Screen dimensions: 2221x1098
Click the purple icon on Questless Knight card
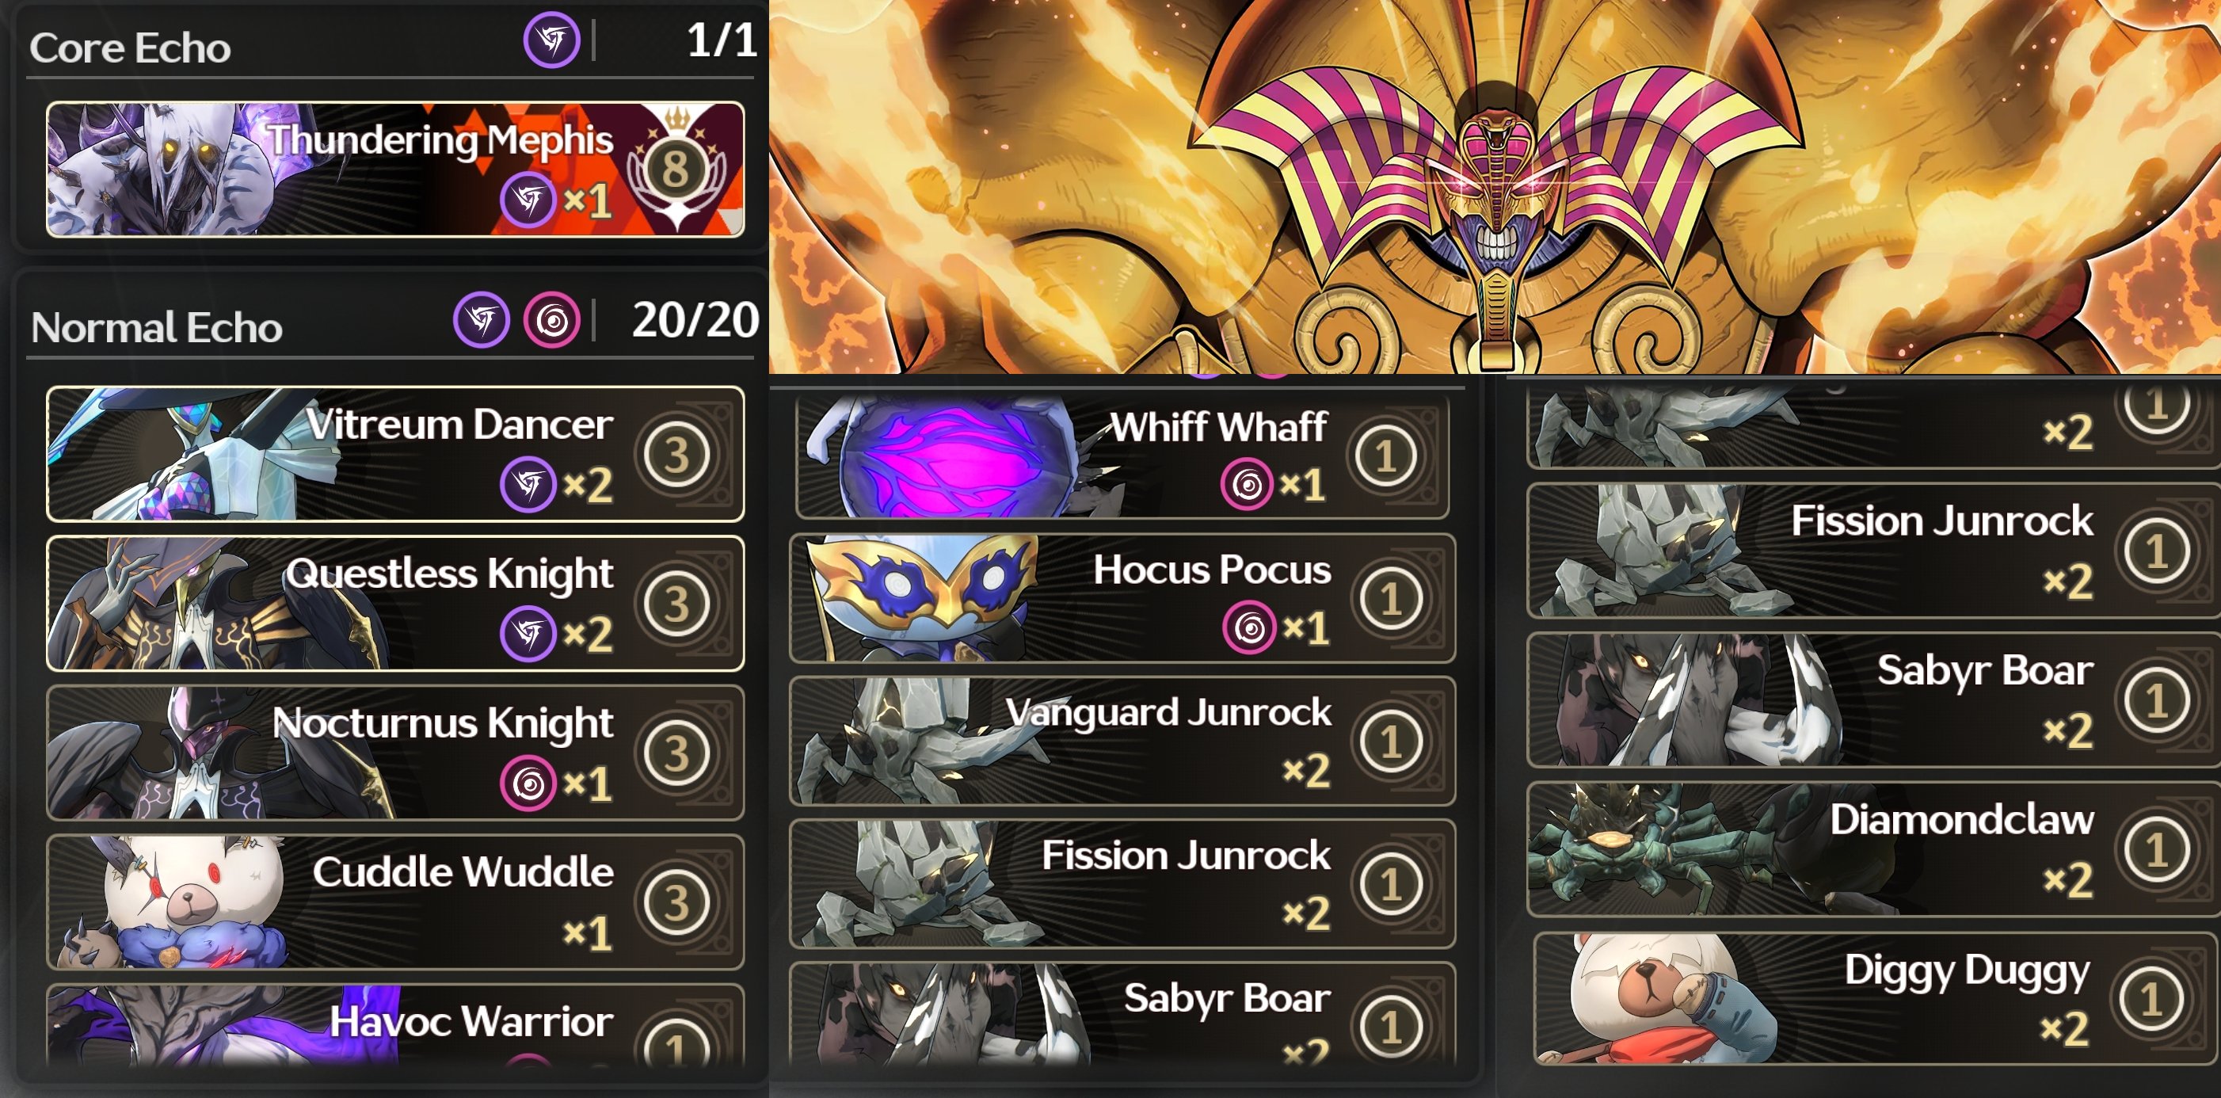pyautogui.click(x=528, y=634)
